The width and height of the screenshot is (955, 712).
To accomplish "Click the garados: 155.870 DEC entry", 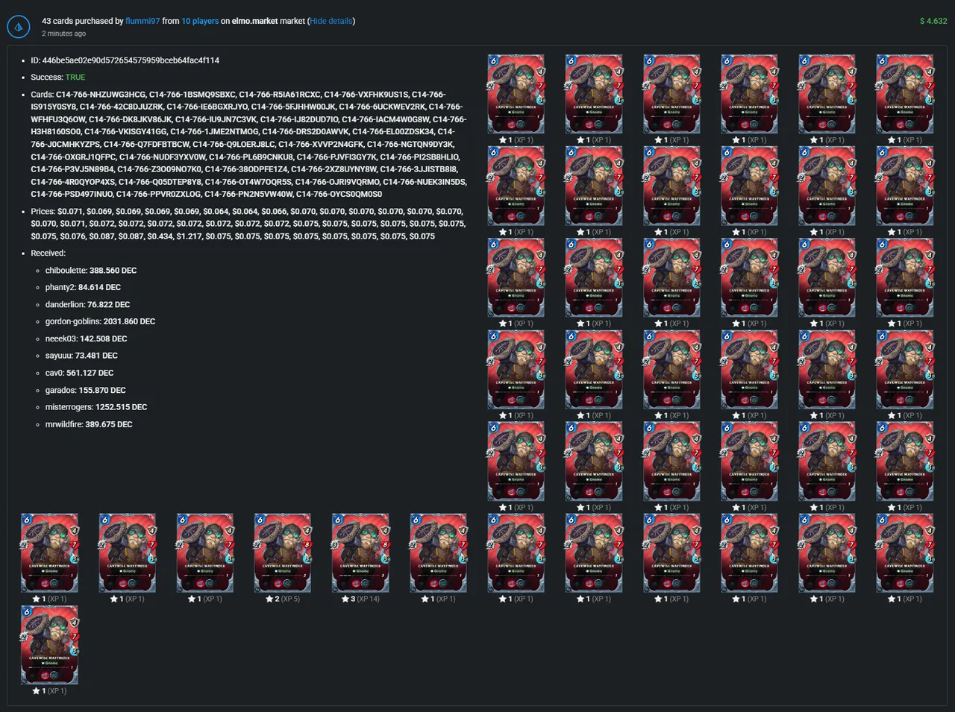I will click(85, 391).
